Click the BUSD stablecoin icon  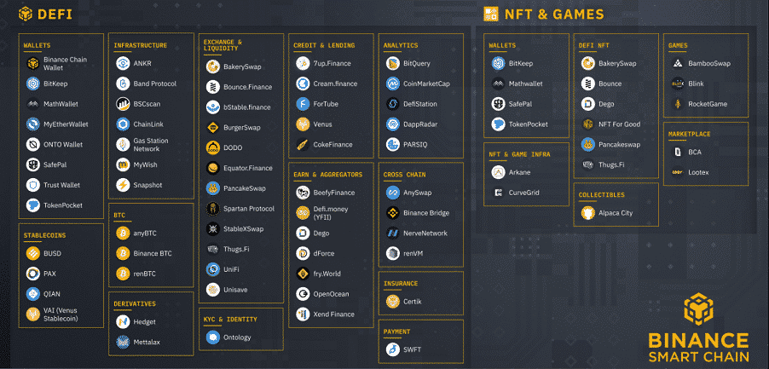33,253
